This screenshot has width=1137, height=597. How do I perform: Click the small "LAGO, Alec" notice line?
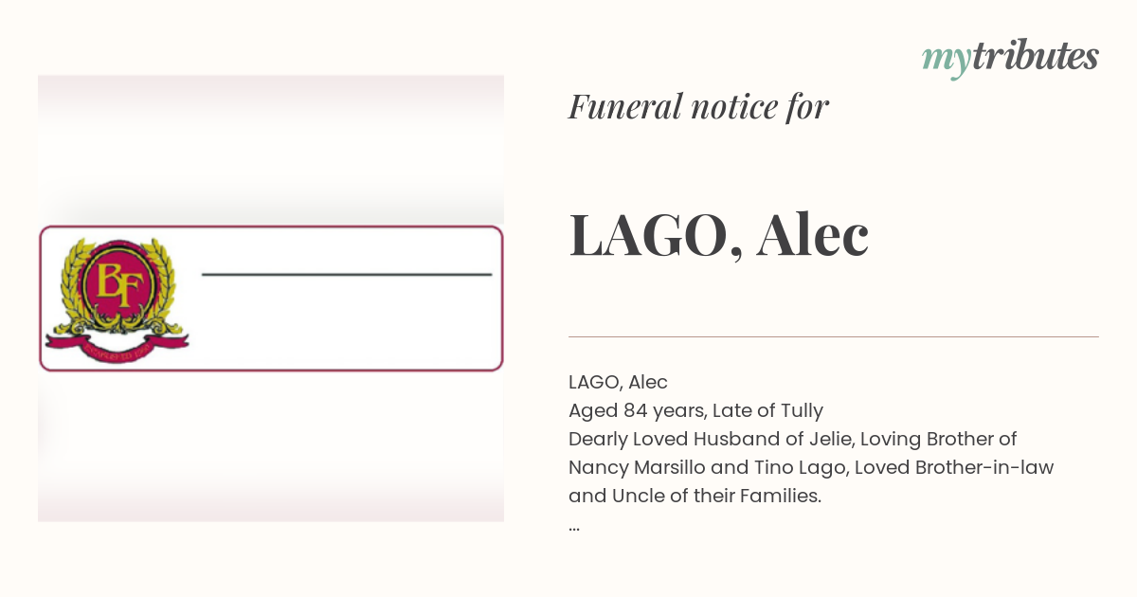coord(618,383)
